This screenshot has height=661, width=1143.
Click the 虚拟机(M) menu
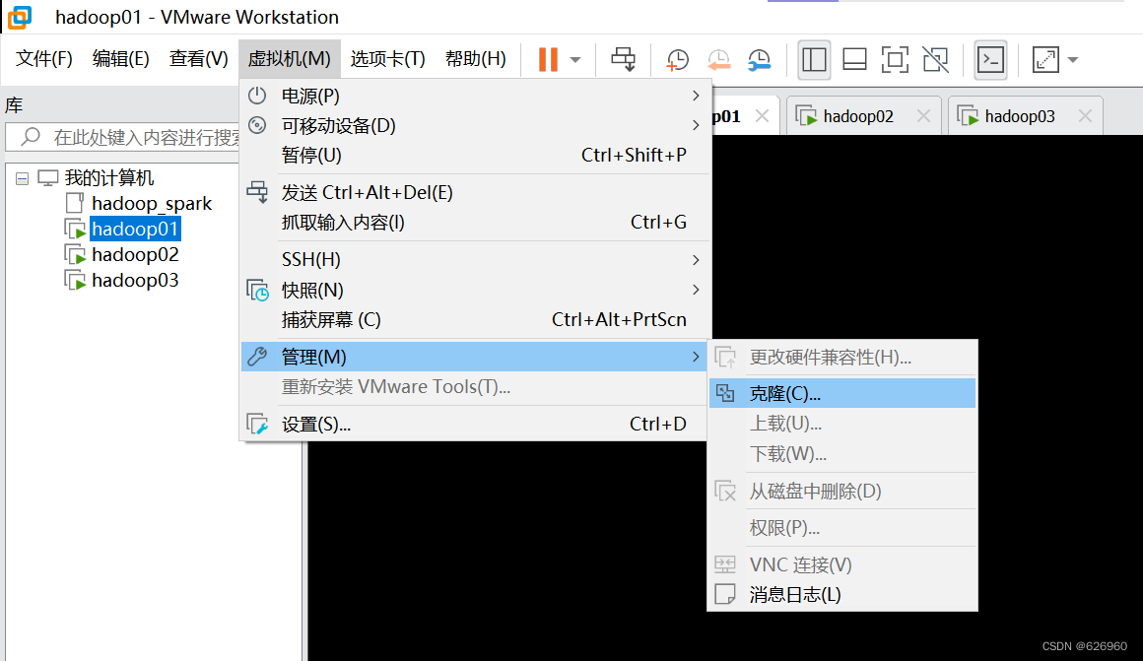click(x=290, y=58)
